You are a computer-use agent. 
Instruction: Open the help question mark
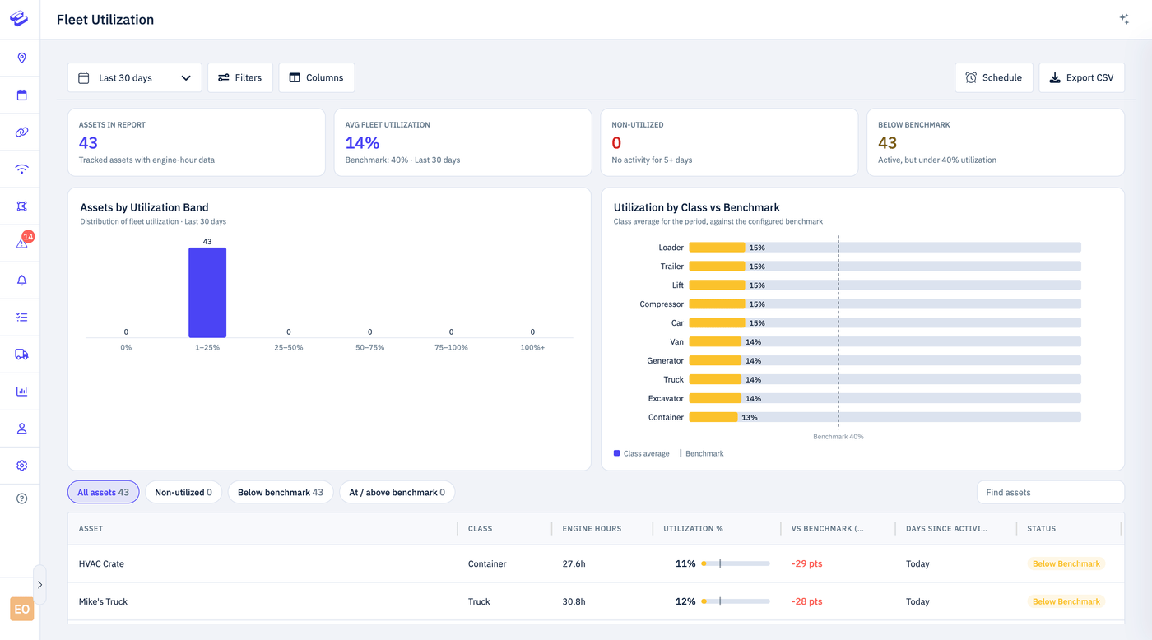click(22, 499)
